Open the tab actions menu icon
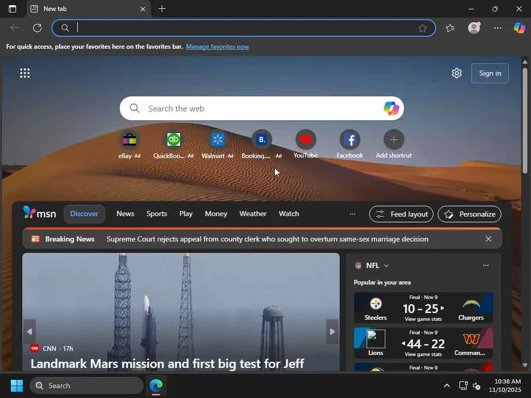The image size is (531, 398). tap(12, 9)
